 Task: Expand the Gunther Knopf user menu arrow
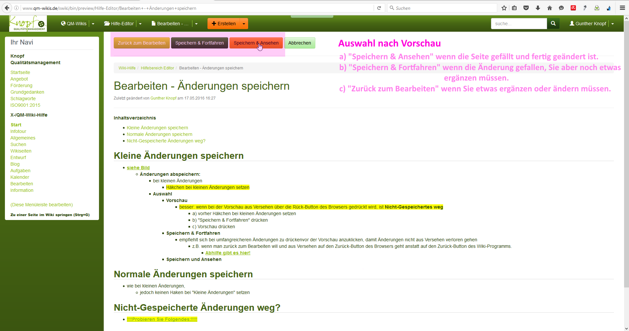click(613, 24)
